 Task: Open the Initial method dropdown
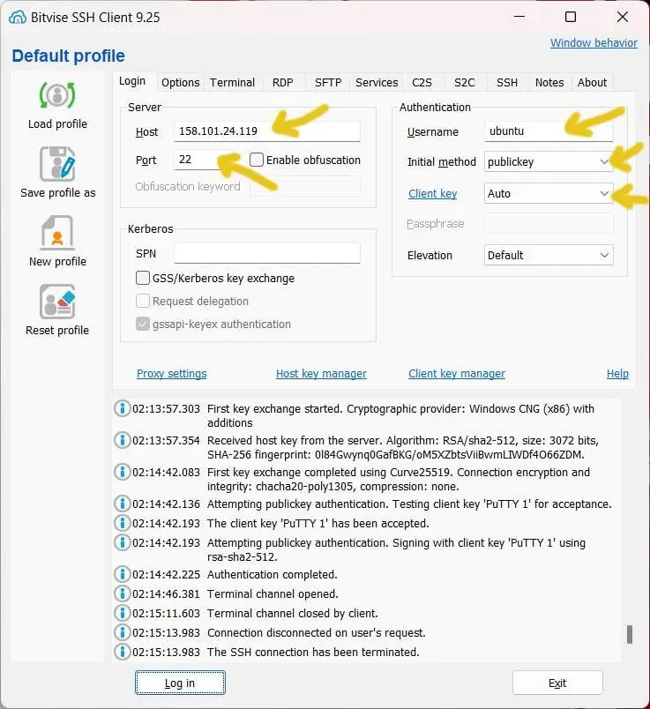(549, 162)
